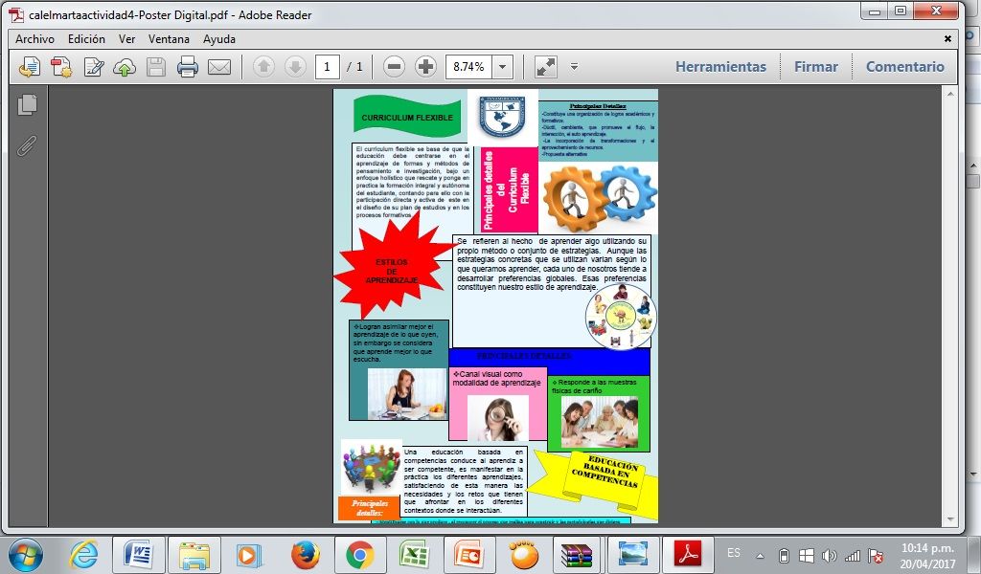981x574 pixels.
Task: Close the document with menu bar X
Action: coord(947,38)
